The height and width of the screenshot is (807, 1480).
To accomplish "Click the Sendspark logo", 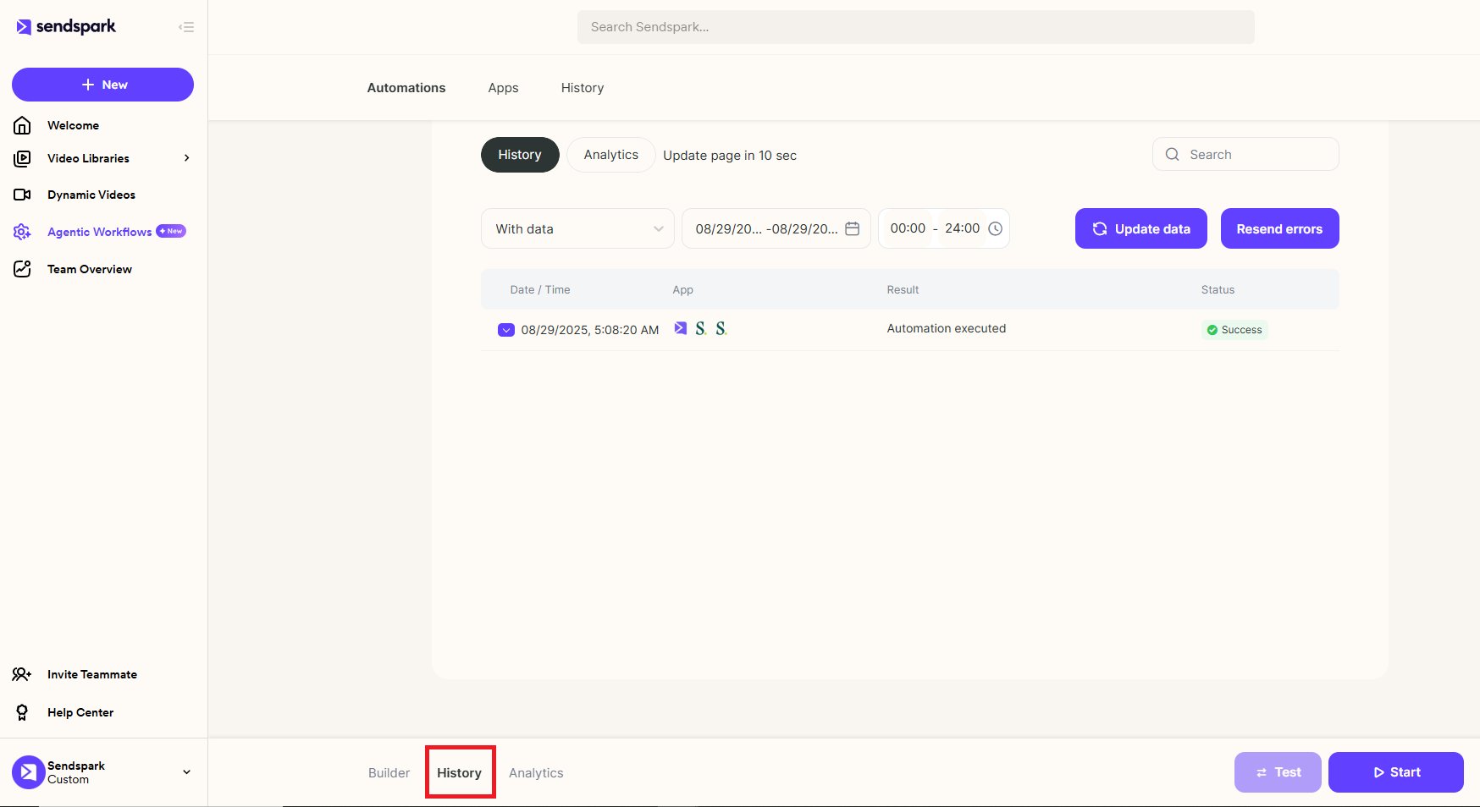I will click(66, 27).
